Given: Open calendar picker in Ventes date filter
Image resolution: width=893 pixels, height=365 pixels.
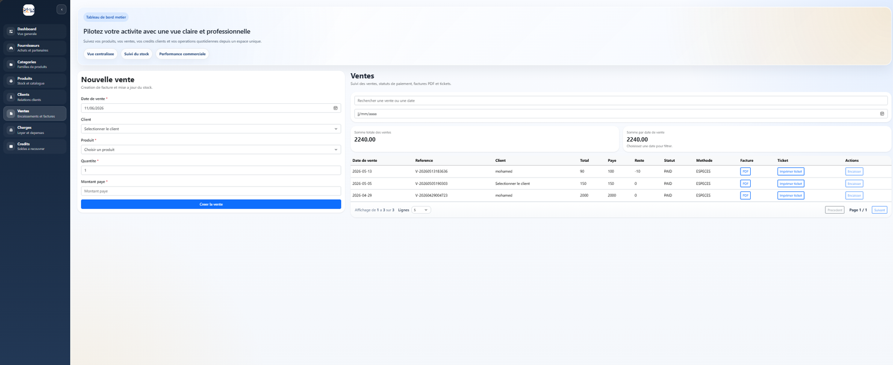Looking at the screenshot, I should [882, 114].
